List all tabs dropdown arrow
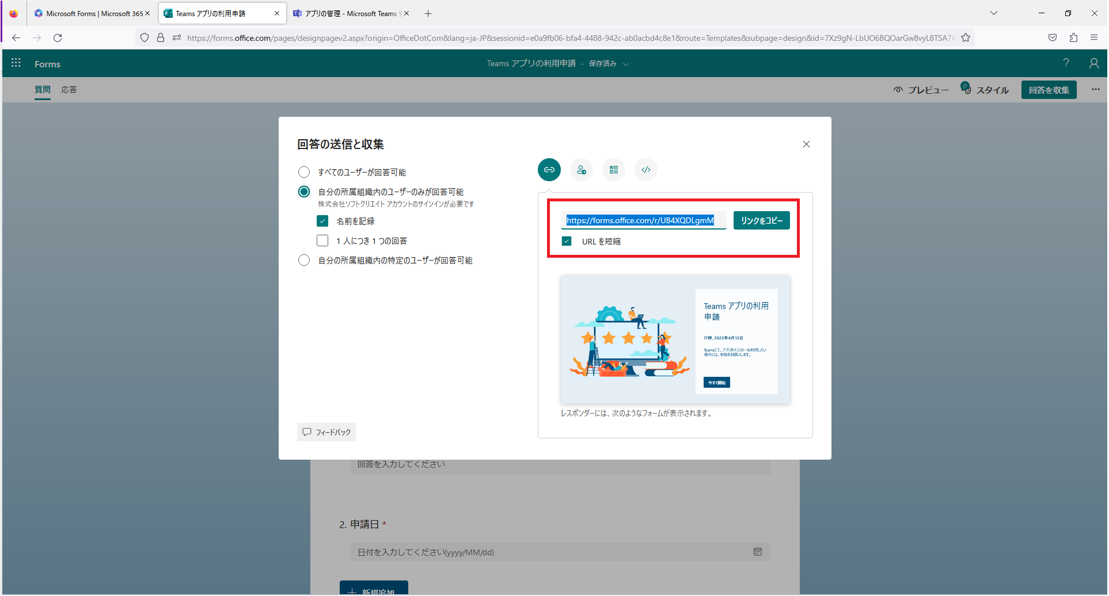 (994, 13)
